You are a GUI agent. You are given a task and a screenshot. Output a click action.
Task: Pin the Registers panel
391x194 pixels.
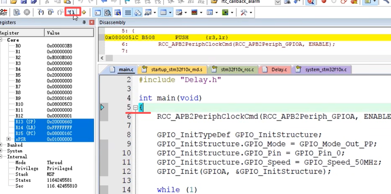tap(84, 22)
